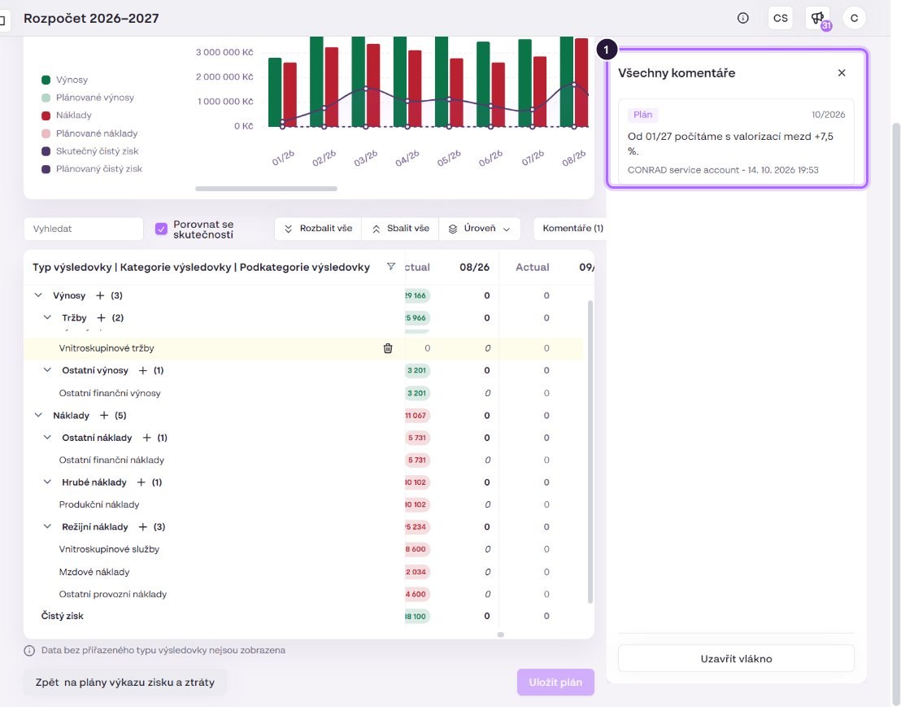Viewport: 901px width, 707px height.
Task: Toggle the Skutečný čistý zisk legend series
Action: coord(90,151)
